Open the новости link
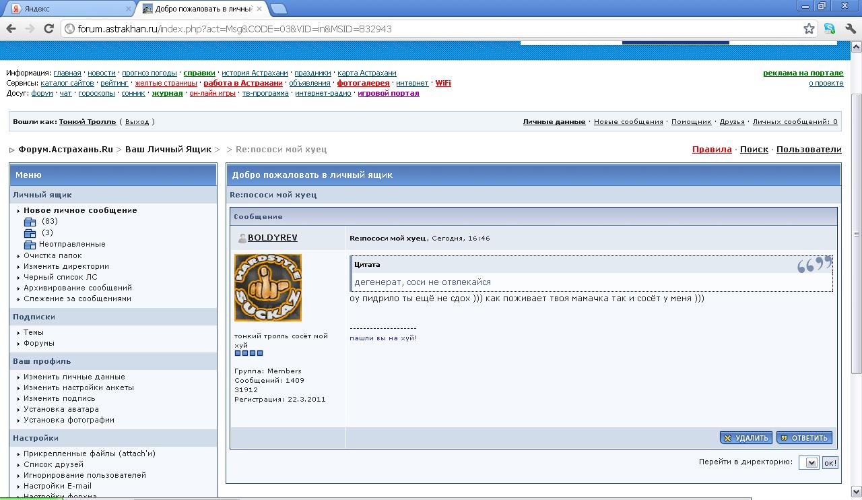Screen dimensions: 862x500 (x=102, y=73)
